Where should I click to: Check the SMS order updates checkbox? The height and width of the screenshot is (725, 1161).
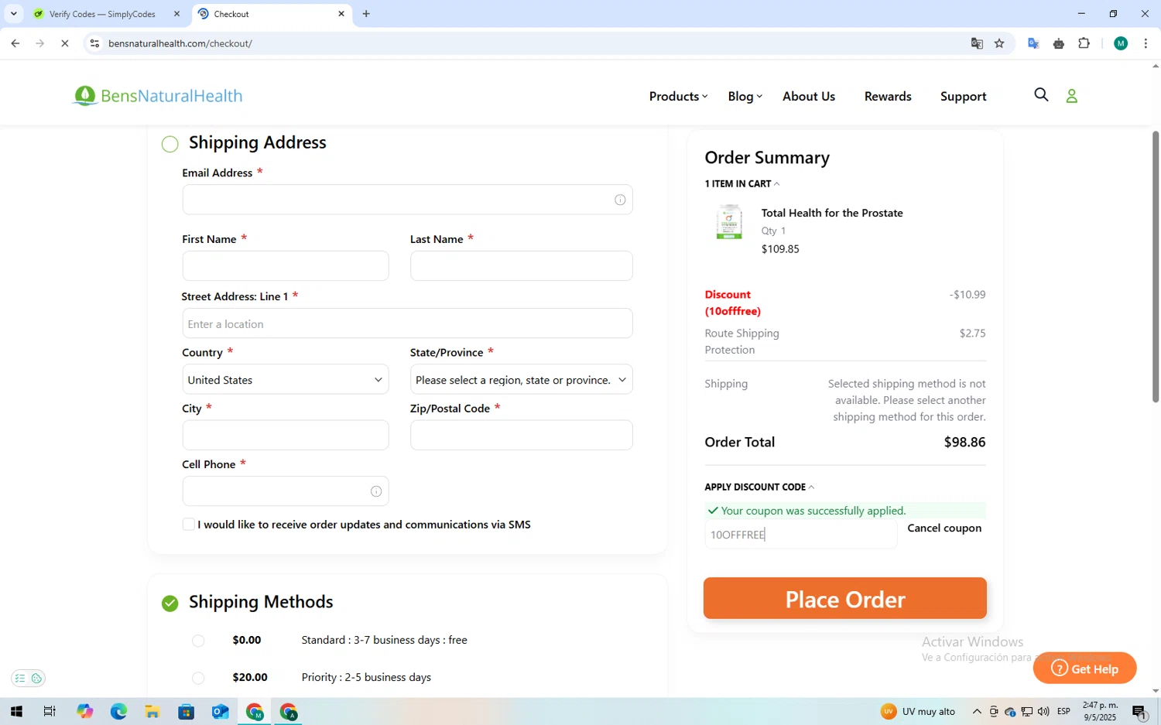coord(188,525)
